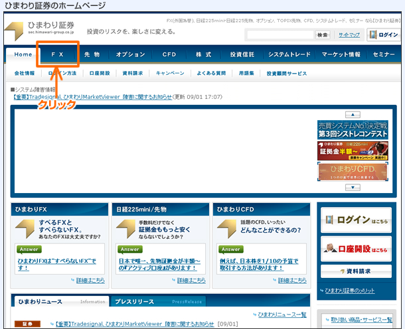
Task: Go to よくある質問 submenu link
Action: click(x=211, y=73)
